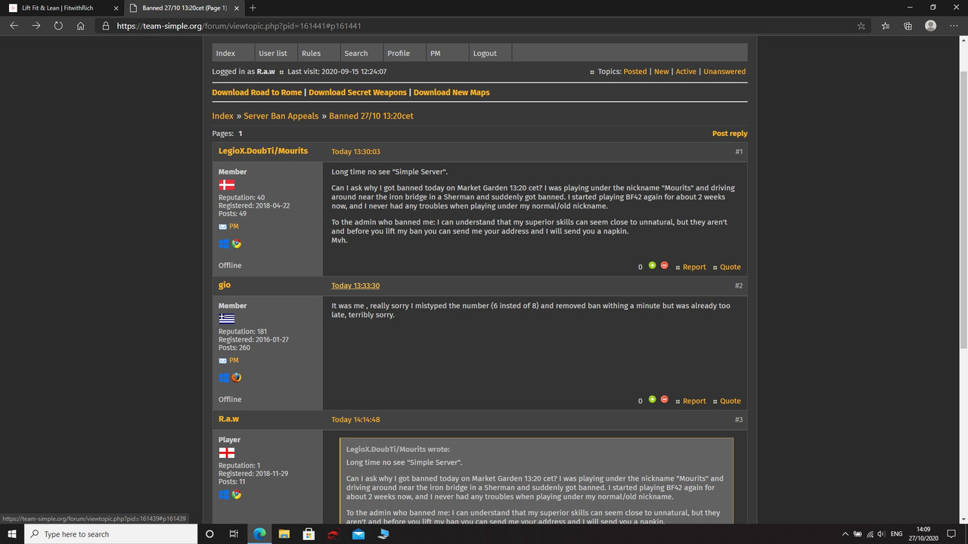Open File Explorer from the taskbar
This screenshot has width=968, height=544.
point(284,534)
